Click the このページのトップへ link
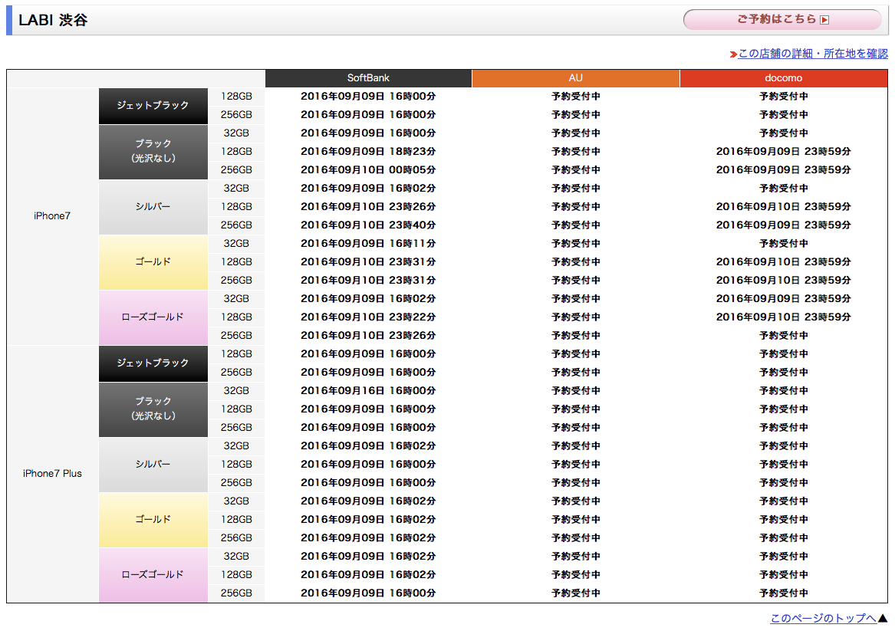895x631 pixels. pyautogui.click(x=823, y=618)
